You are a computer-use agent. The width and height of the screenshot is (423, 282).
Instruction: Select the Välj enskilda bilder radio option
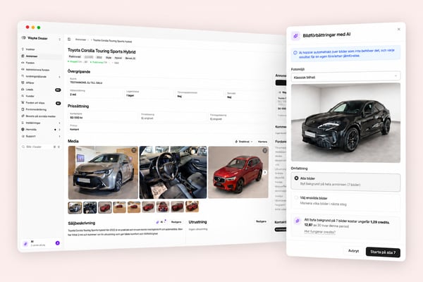(x=296, y=198)
